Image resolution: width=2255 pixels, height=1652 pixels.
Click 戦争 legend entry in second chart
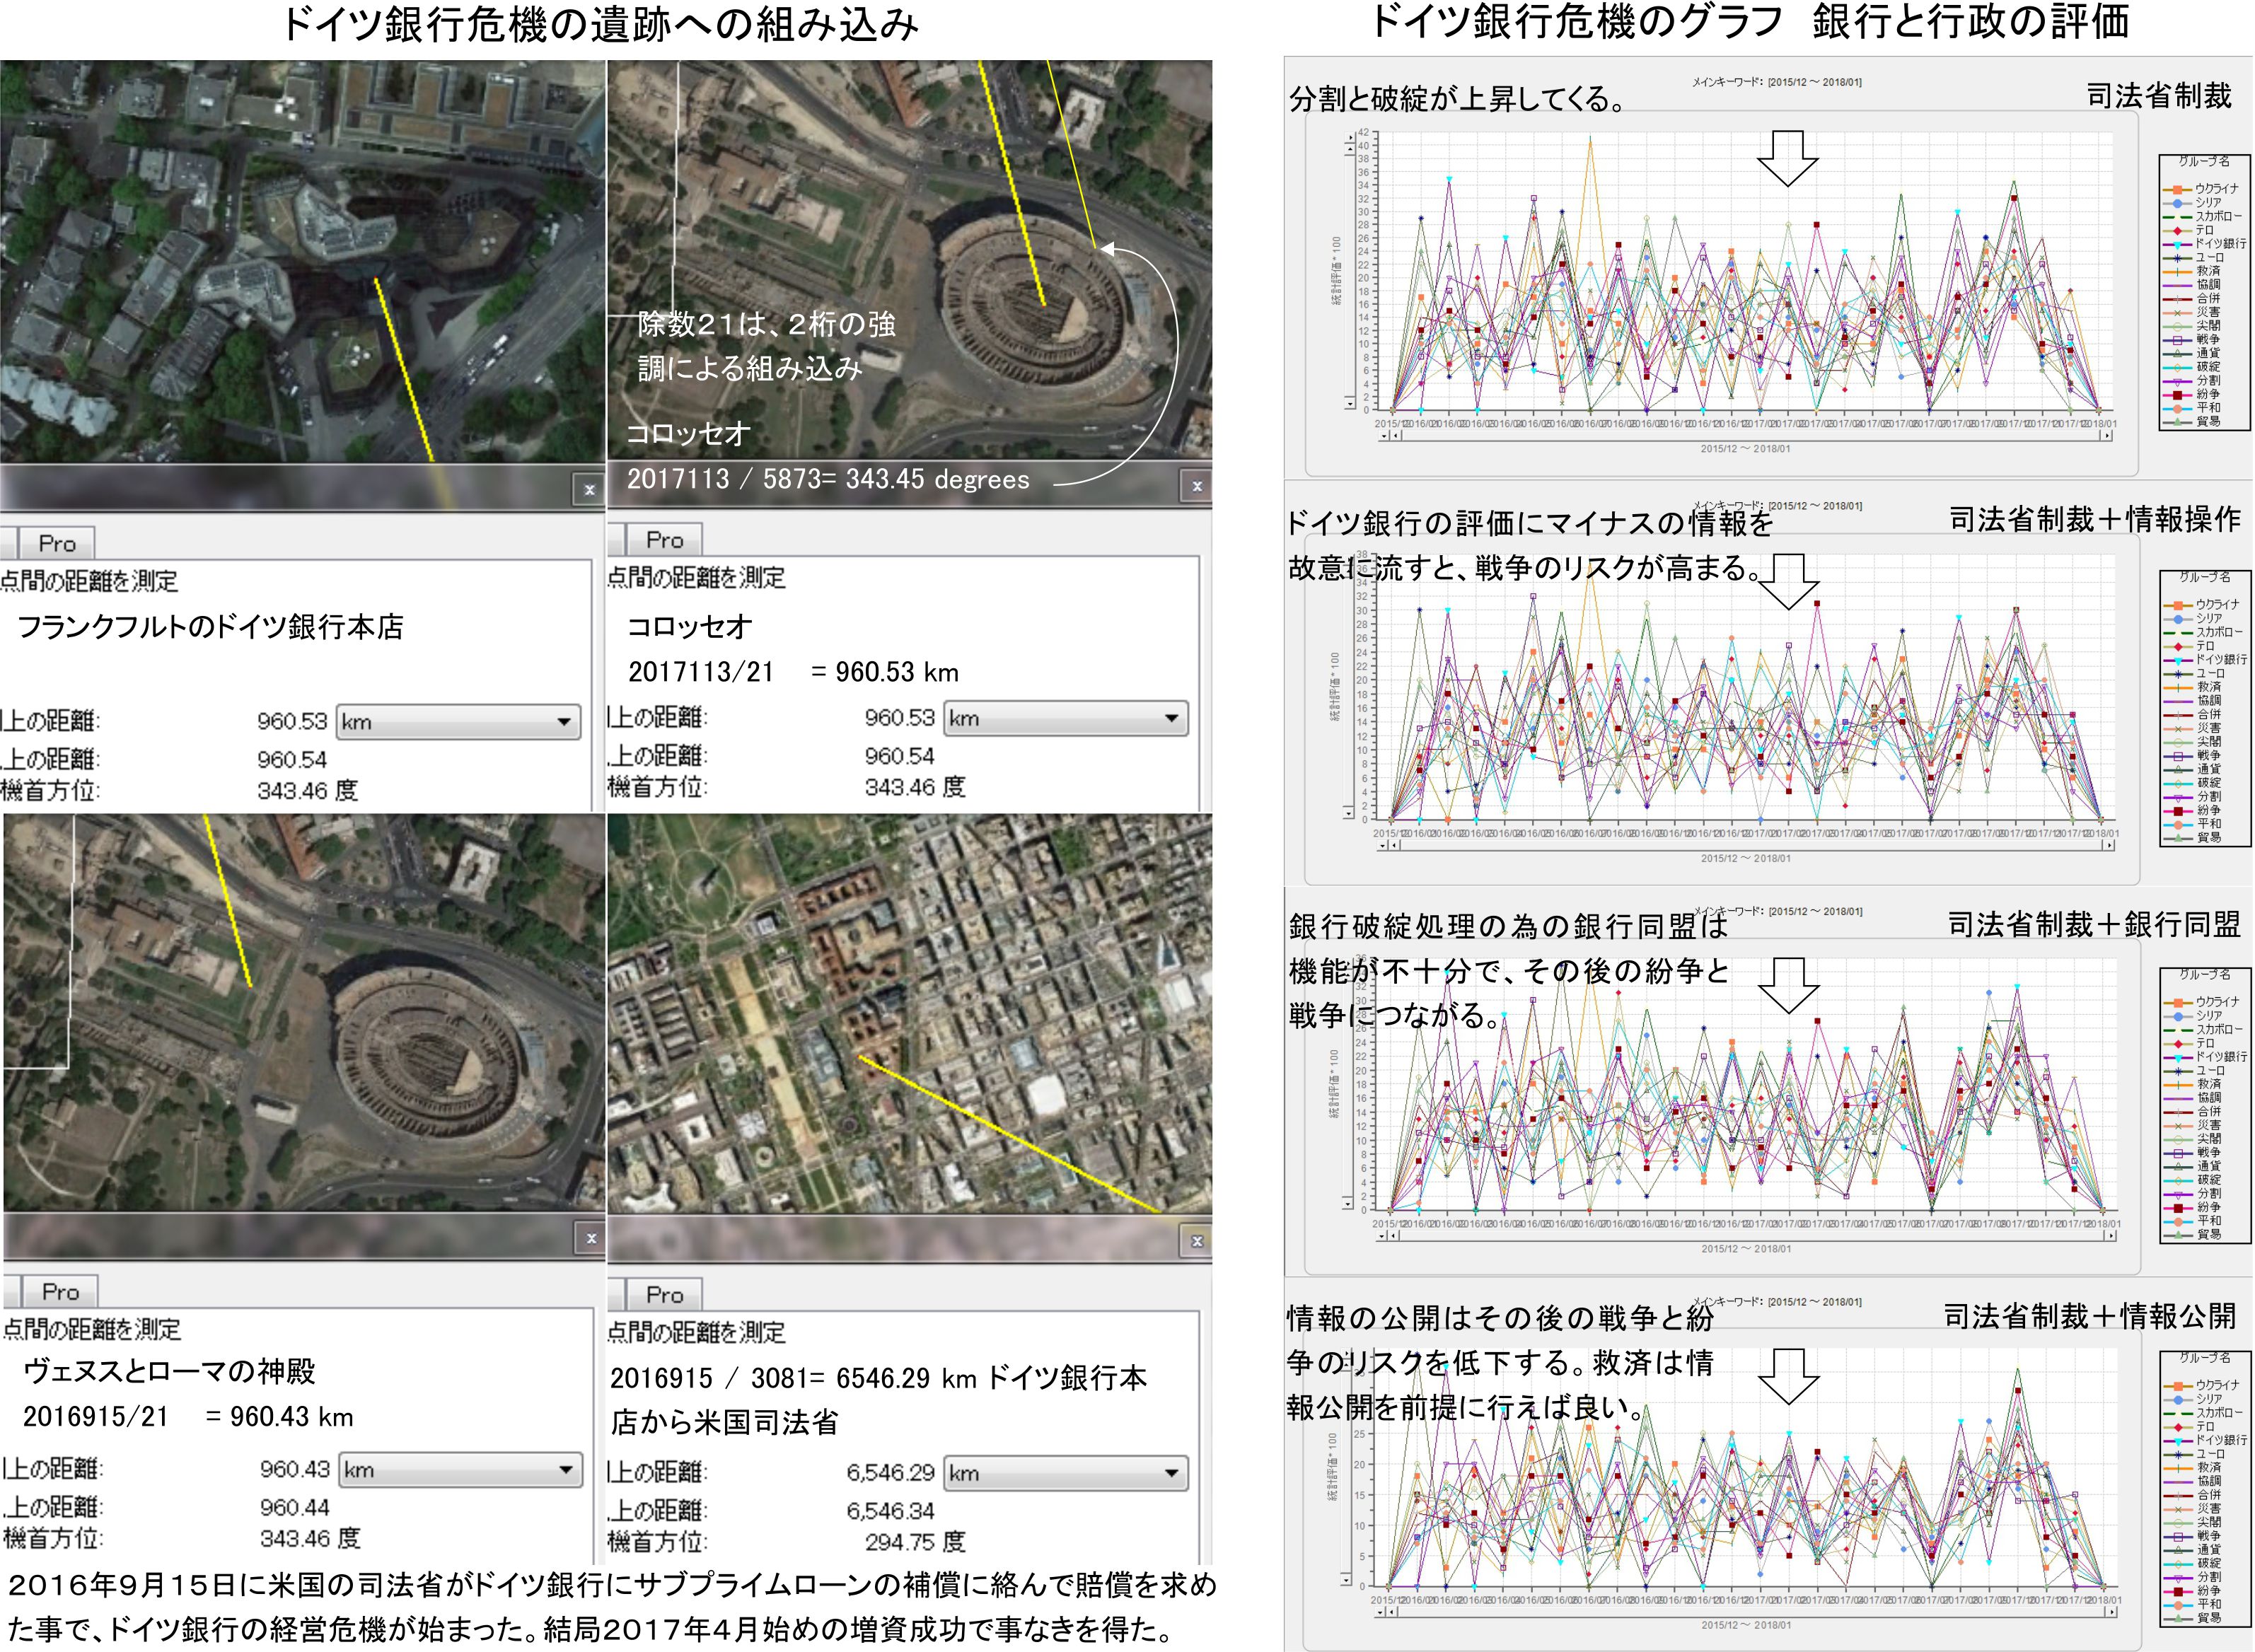[x=2207, y=756]
